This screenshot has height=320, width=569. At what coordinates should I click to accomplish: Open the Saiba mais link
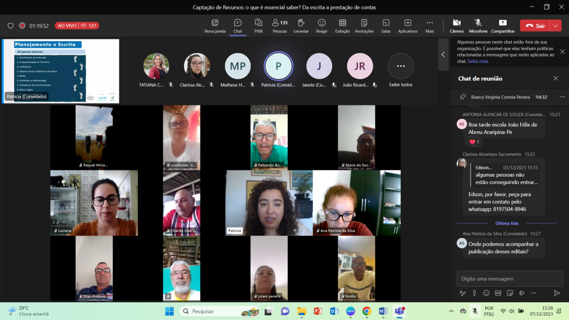[477, 61]
